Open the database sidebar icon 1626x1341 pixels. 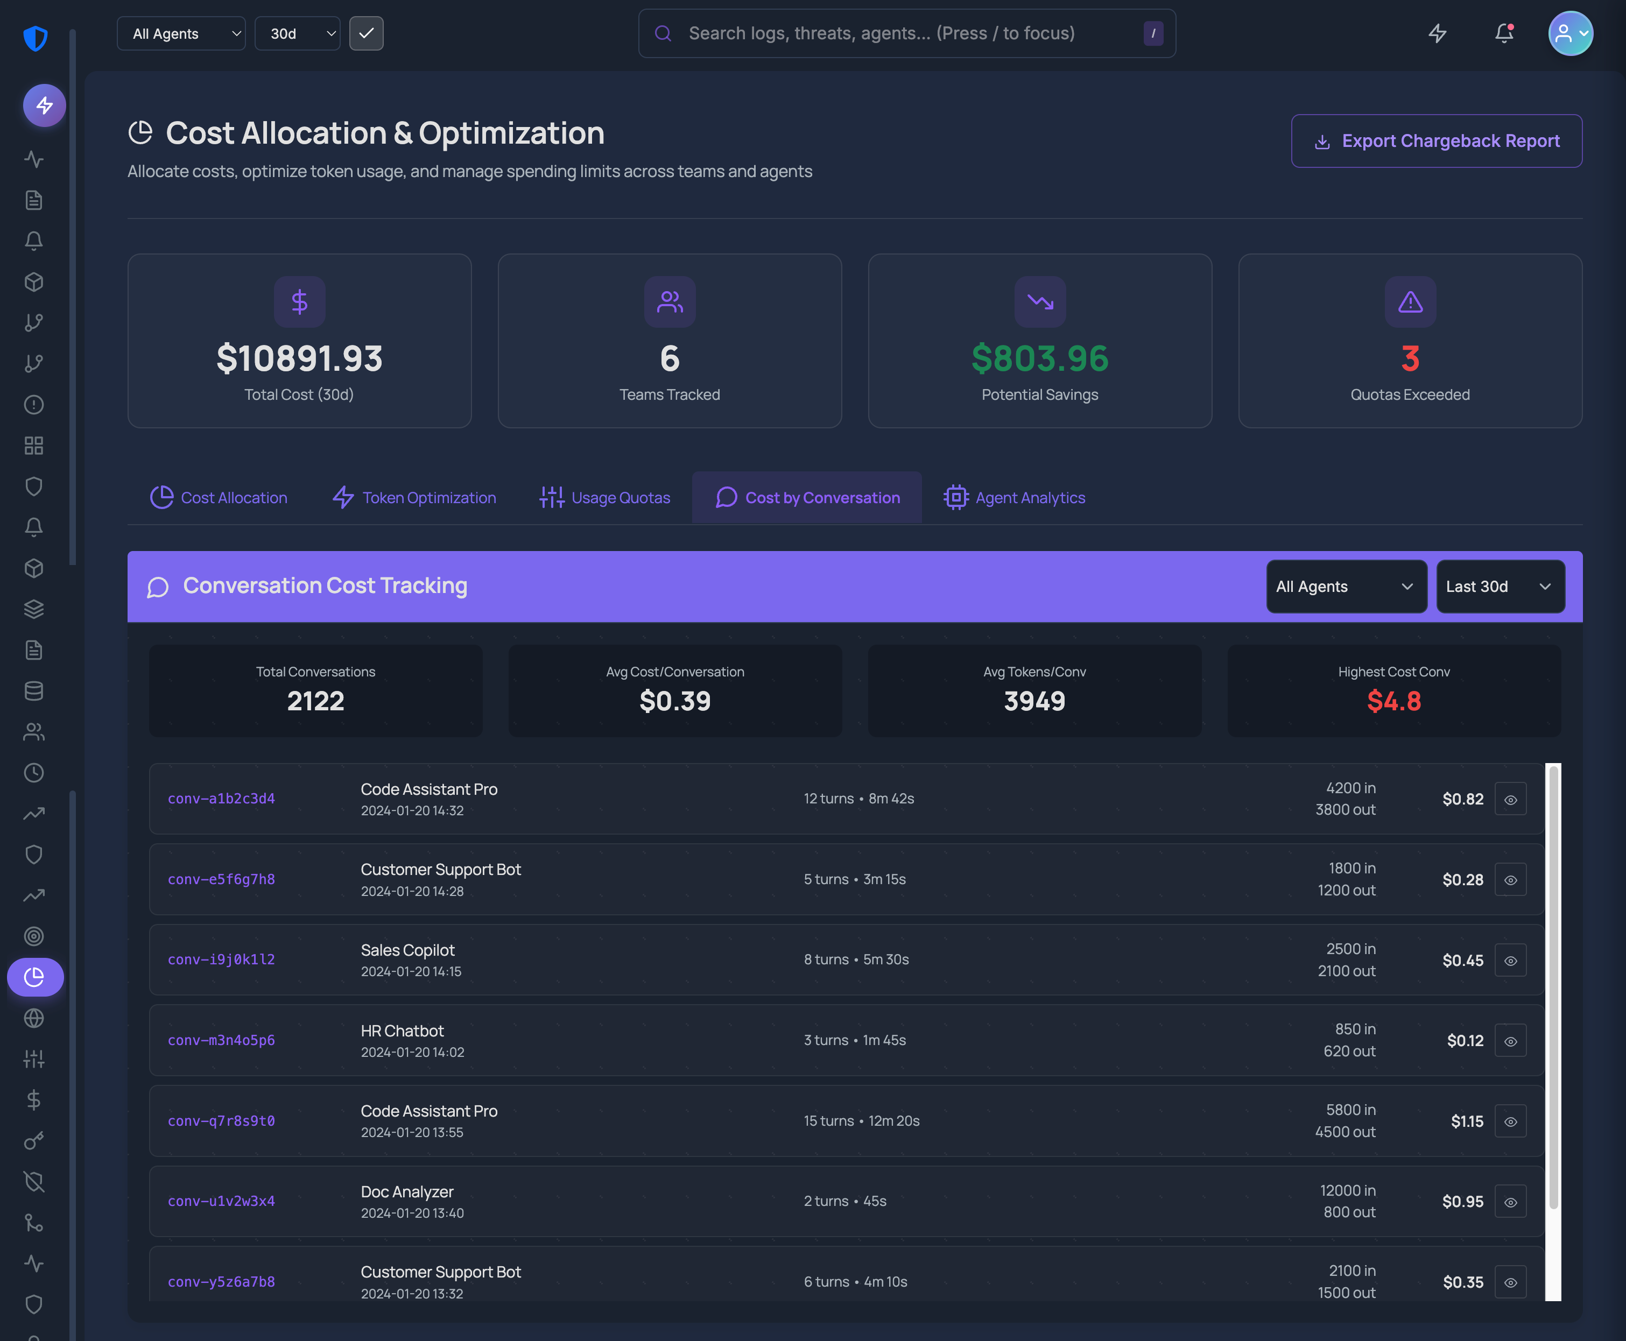point(33,690)
